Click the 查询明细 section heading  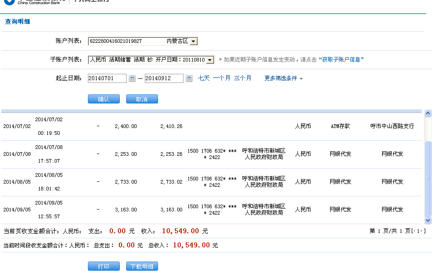pos(17,21)
